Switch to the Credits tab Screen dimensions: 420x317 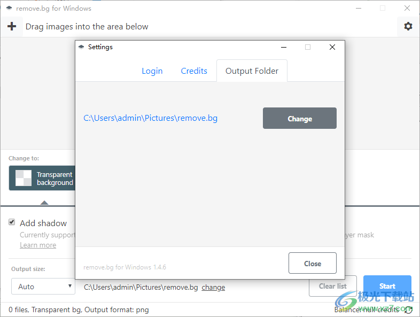pos(194,71)
